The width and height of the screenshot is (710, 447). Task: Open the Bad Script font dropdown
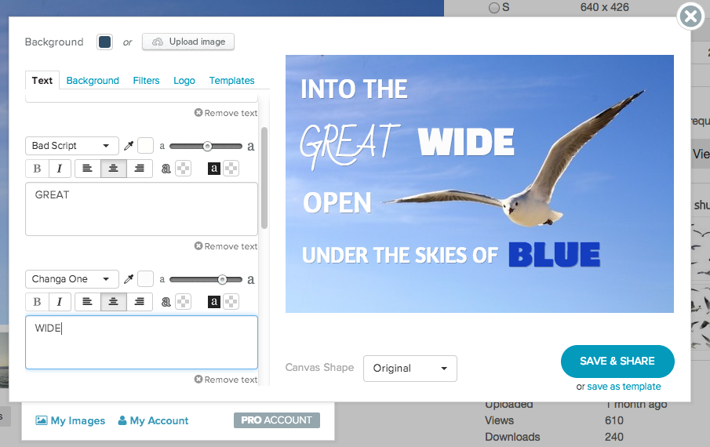[x=72, y=146]
